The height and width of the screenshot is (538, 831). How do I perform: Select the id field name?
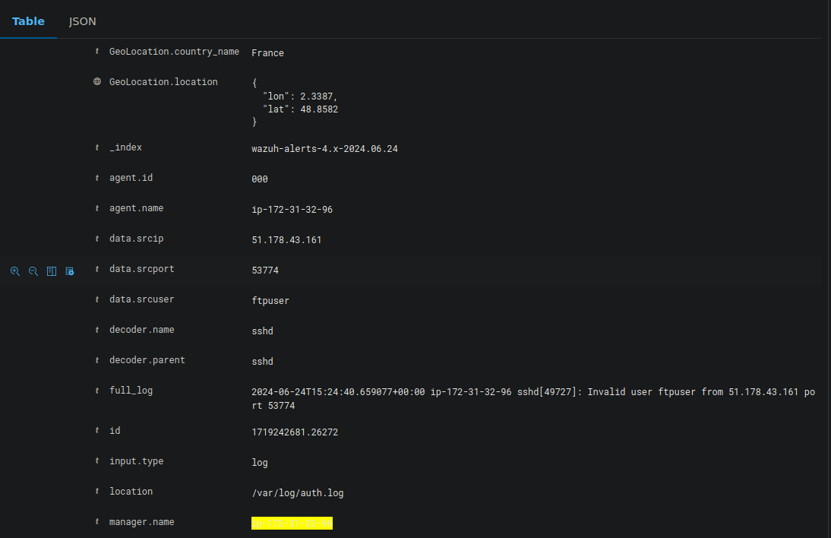(115, 430)
